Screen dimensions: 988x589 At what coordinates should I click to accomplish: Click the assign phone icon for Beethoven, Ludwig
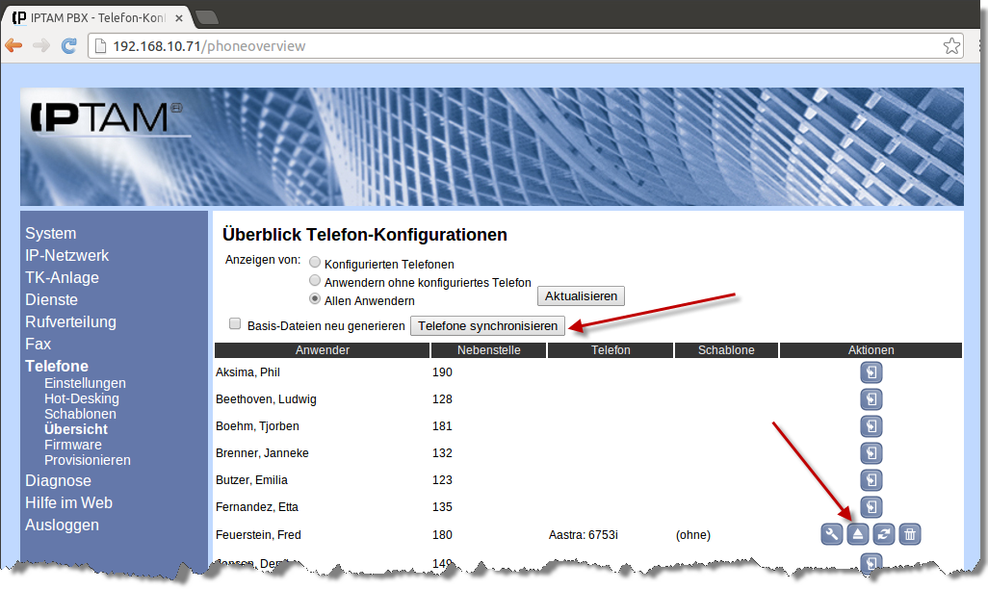point(871,399)
